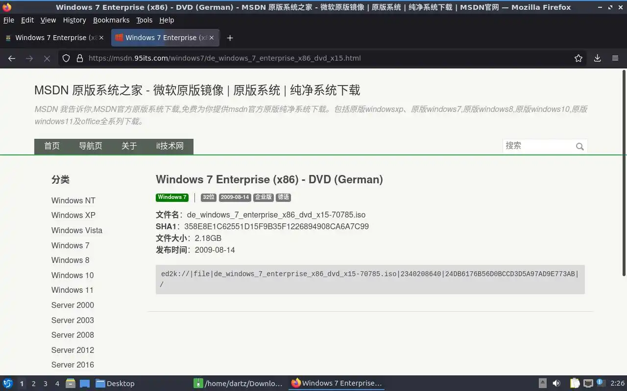627x391 pixels.
Task: Click the page vertical scrollbar
Action: coord(624,173)
